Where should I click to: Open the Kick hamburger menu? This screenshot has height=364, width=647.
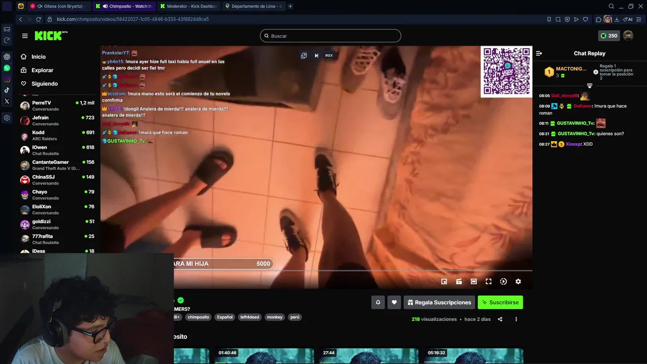pyautogui.click(x=25, y=36)
